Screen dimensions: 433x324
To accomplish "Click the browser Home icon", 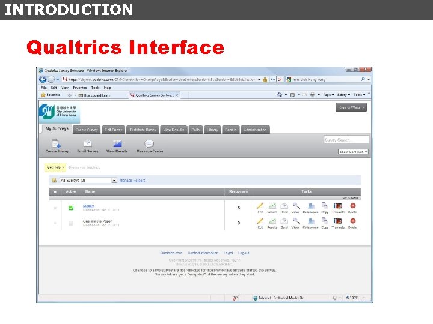I will point(280,95).
